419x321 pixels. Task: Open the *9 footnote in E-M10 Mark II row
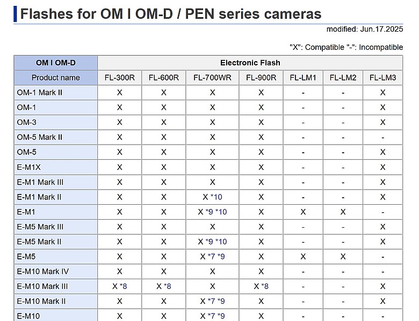tap(221, 301)
